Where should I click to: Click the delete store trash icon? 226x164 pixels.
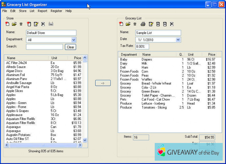tap(21, 24)
